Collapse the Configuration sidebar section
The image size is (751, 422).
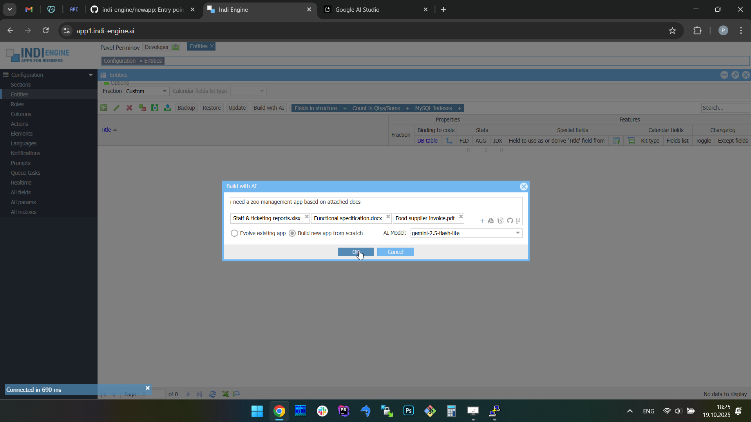[x=90, y=75]
